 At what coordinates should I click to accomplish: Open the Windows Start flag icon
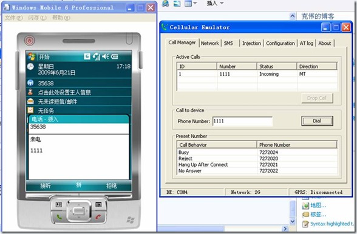pyautogui.click(x=32, y=56)
